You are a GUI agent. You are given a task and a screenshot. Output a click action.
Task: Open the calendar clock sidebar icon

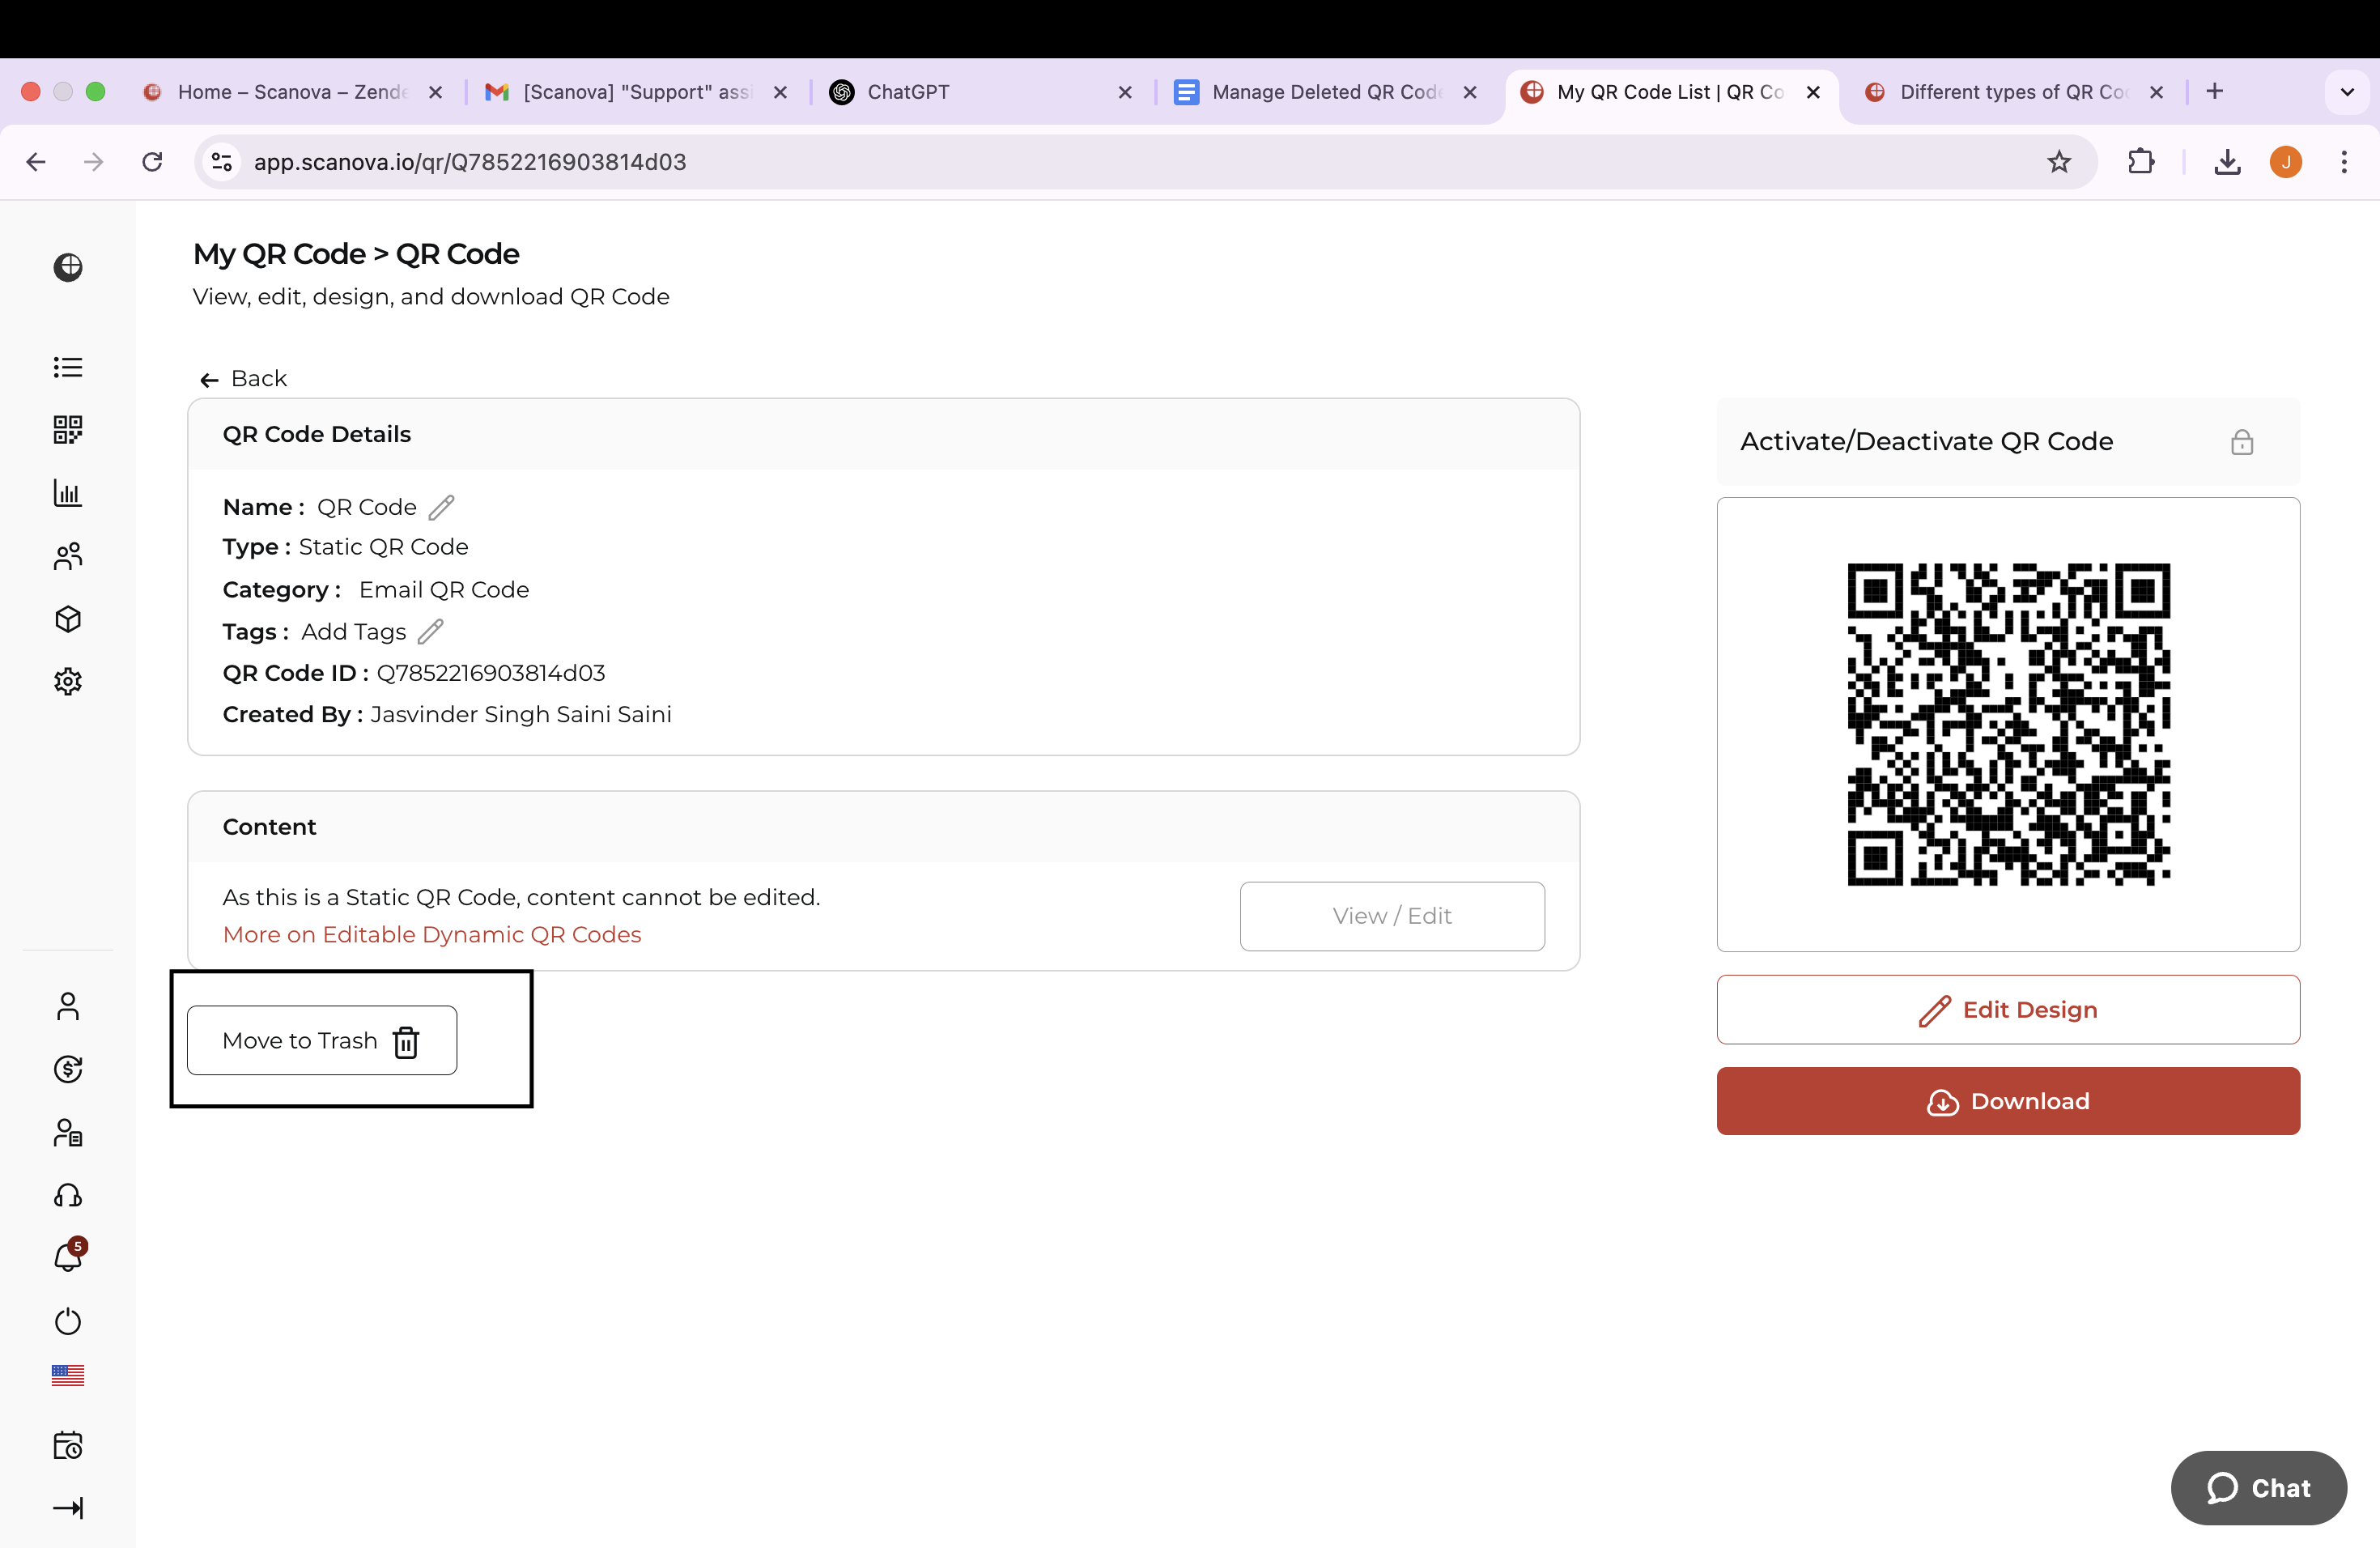click(68, 1445)
